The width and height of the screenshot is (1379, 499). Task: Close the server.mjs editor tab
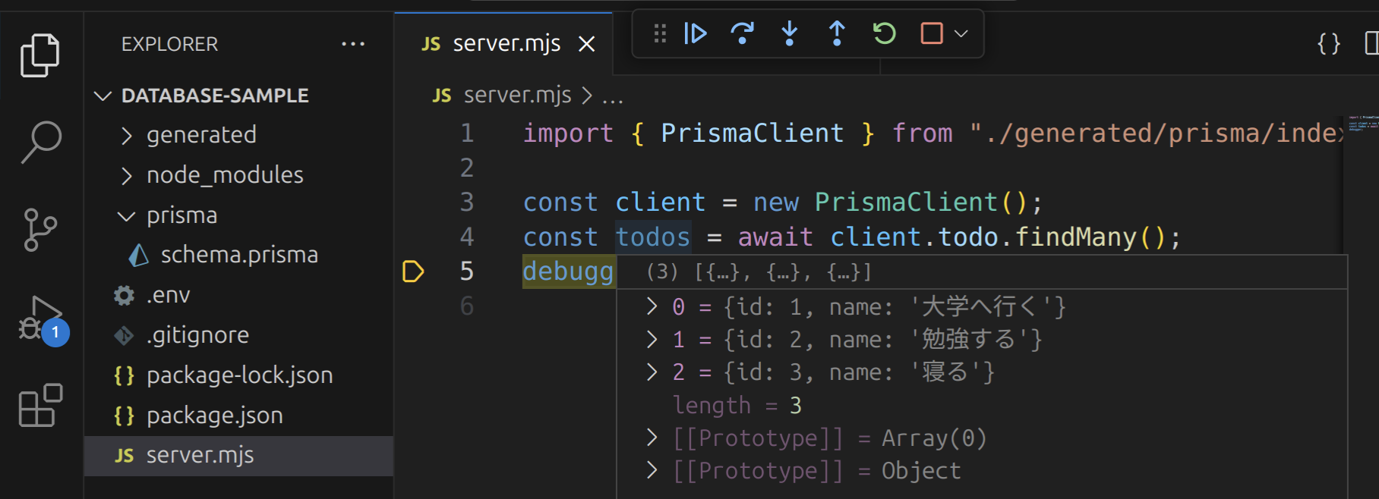click(586, 44)
